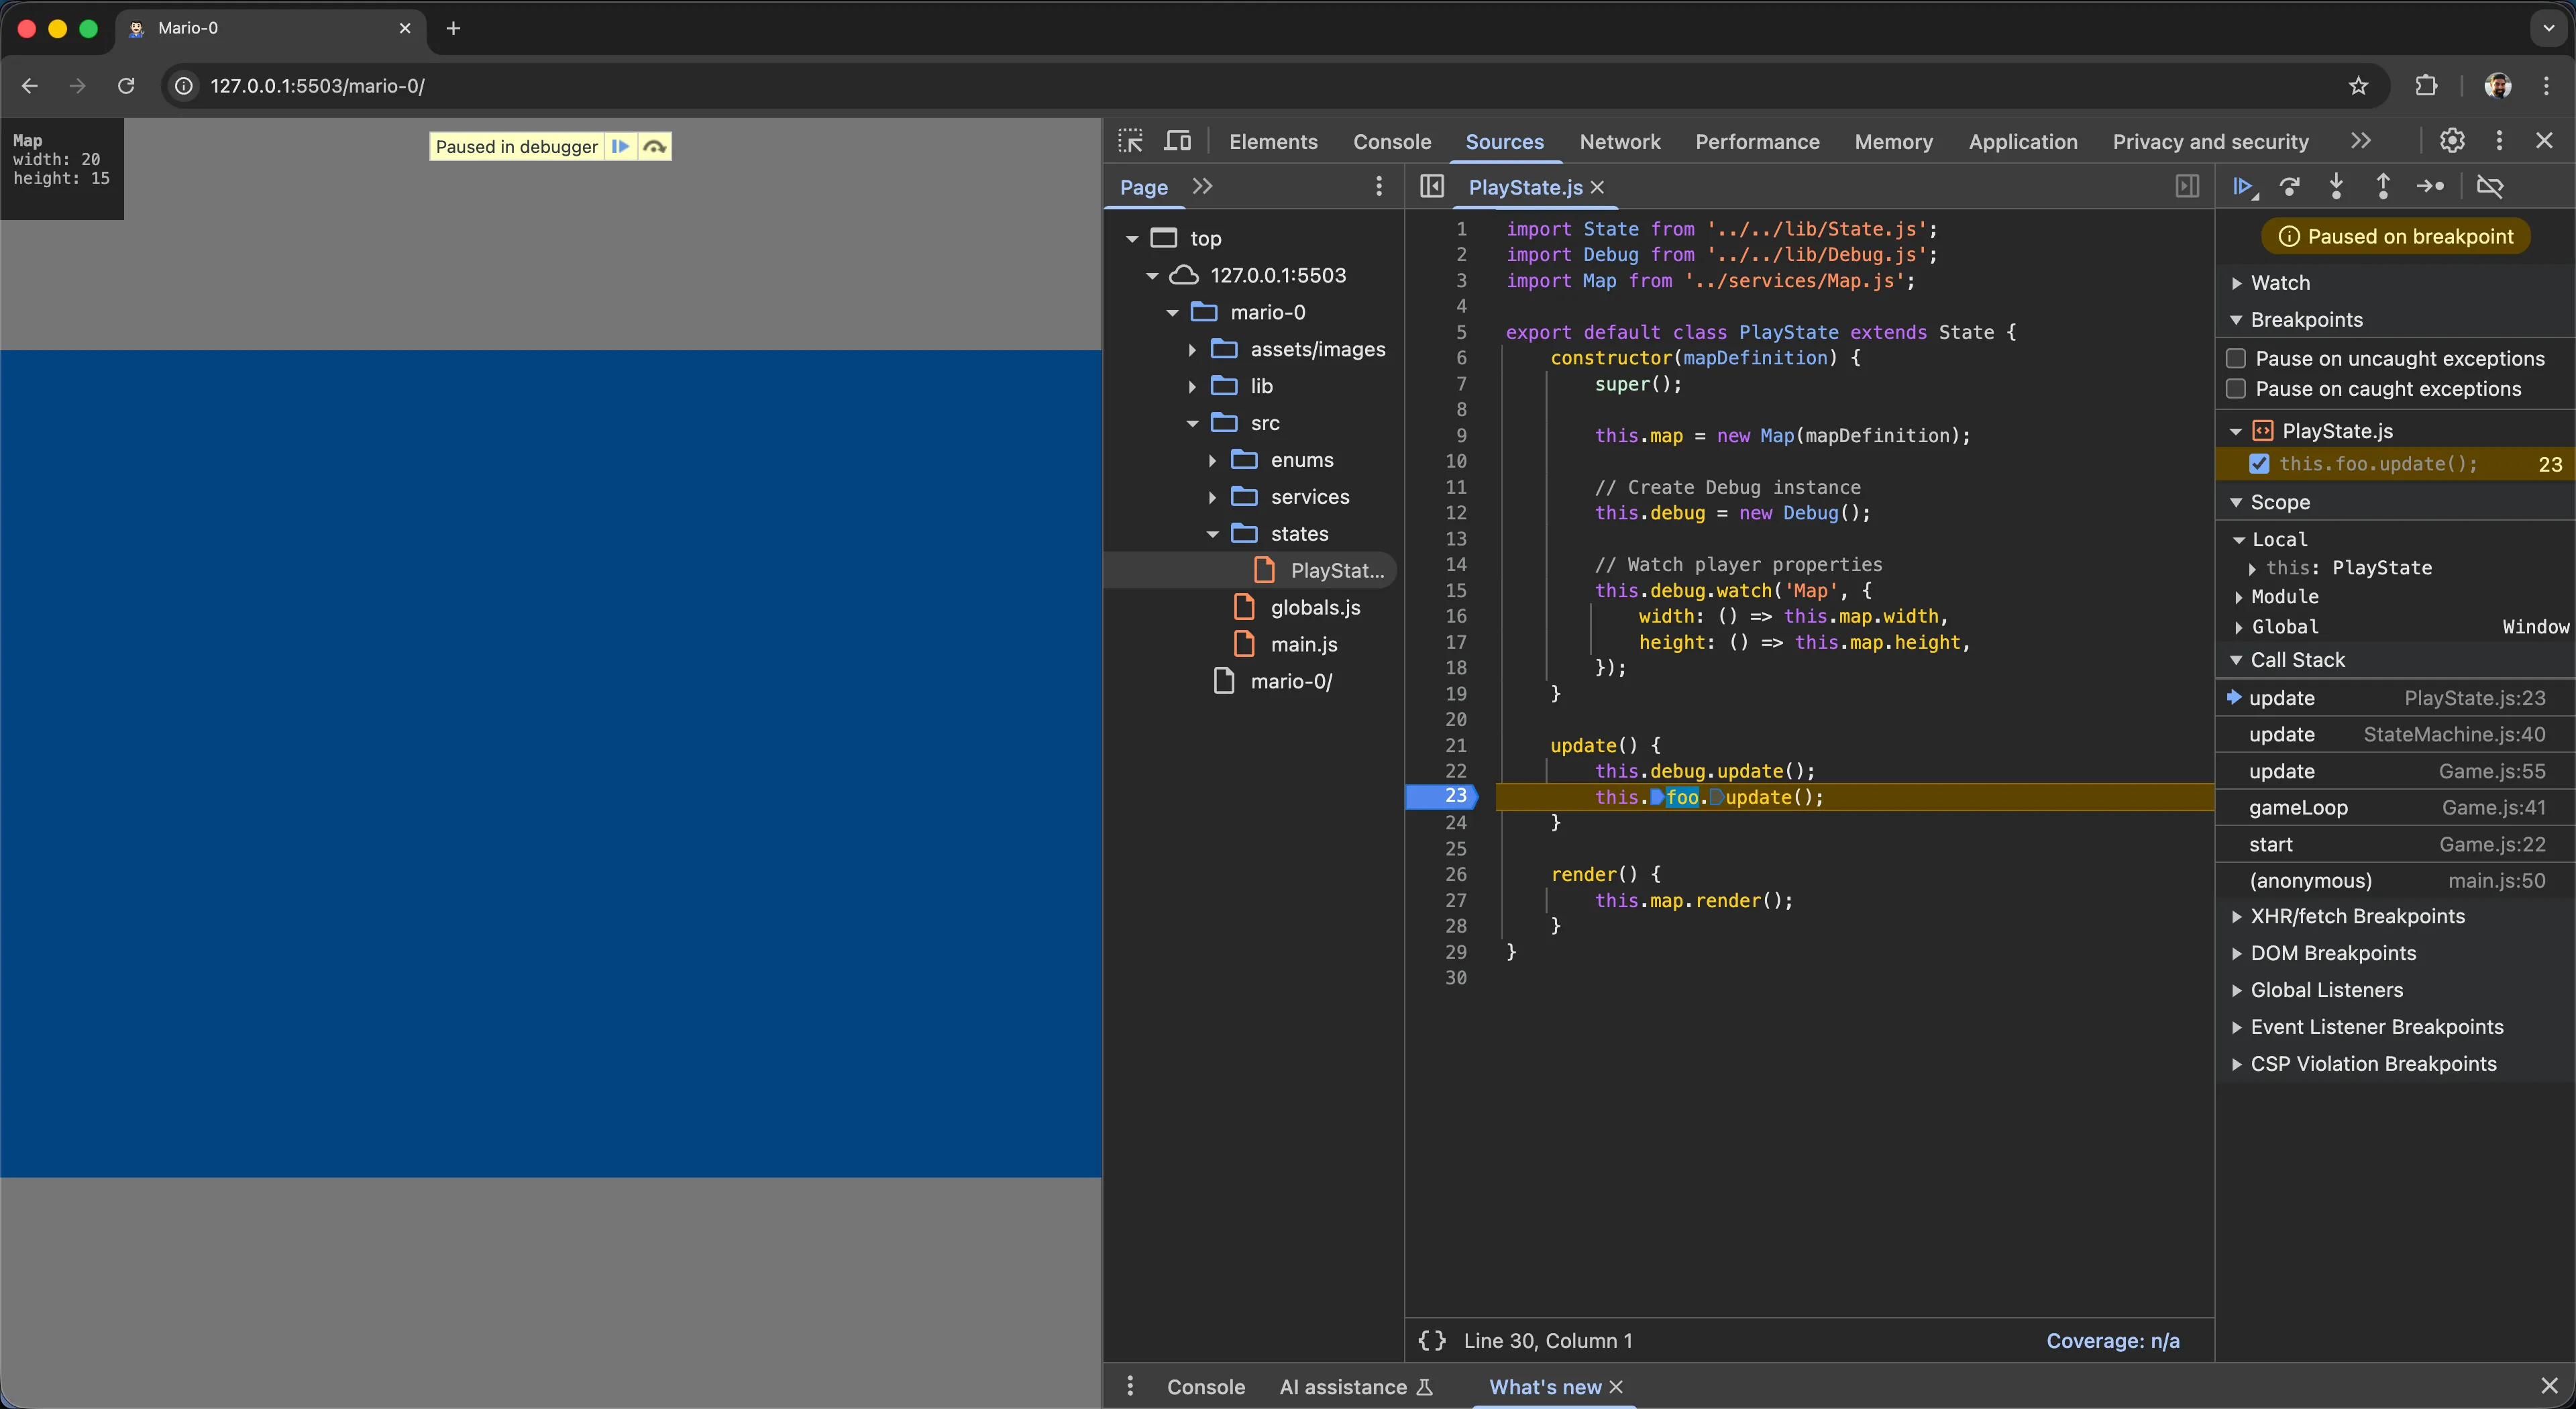
Task: Click pretty print braces icon
Action: pos(1432,1340)
